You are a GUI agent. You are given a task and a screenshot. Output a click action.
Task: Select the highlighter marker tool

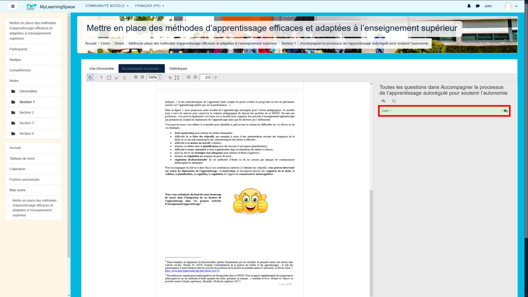(117, 77)
